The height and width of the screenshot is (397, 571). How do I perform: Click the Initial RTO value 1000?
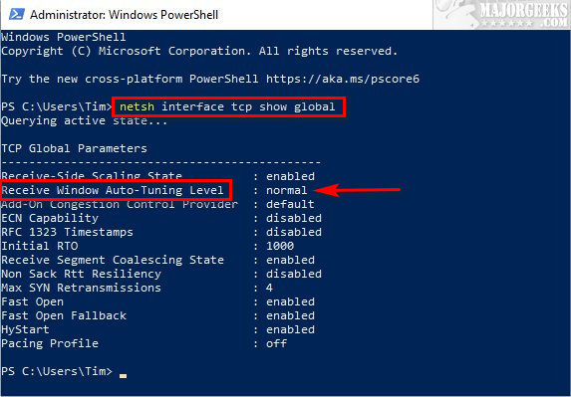(x=280, y=246)
